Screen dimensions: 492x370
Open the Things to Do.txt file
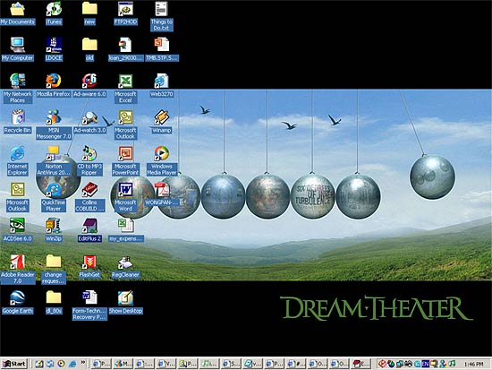(x=161, y=16)
